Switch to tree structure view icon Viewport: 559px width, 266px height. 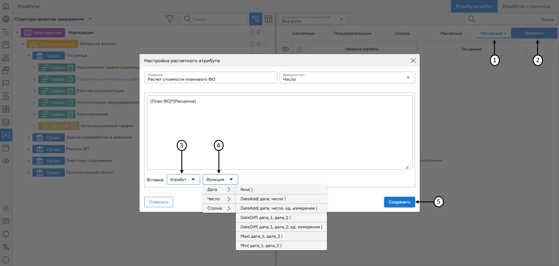coord(256,19)
